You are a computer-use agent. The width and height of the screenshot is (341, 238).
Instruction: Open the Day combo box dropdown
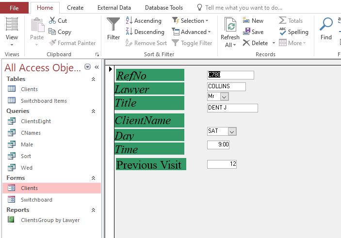pos(232,131)
